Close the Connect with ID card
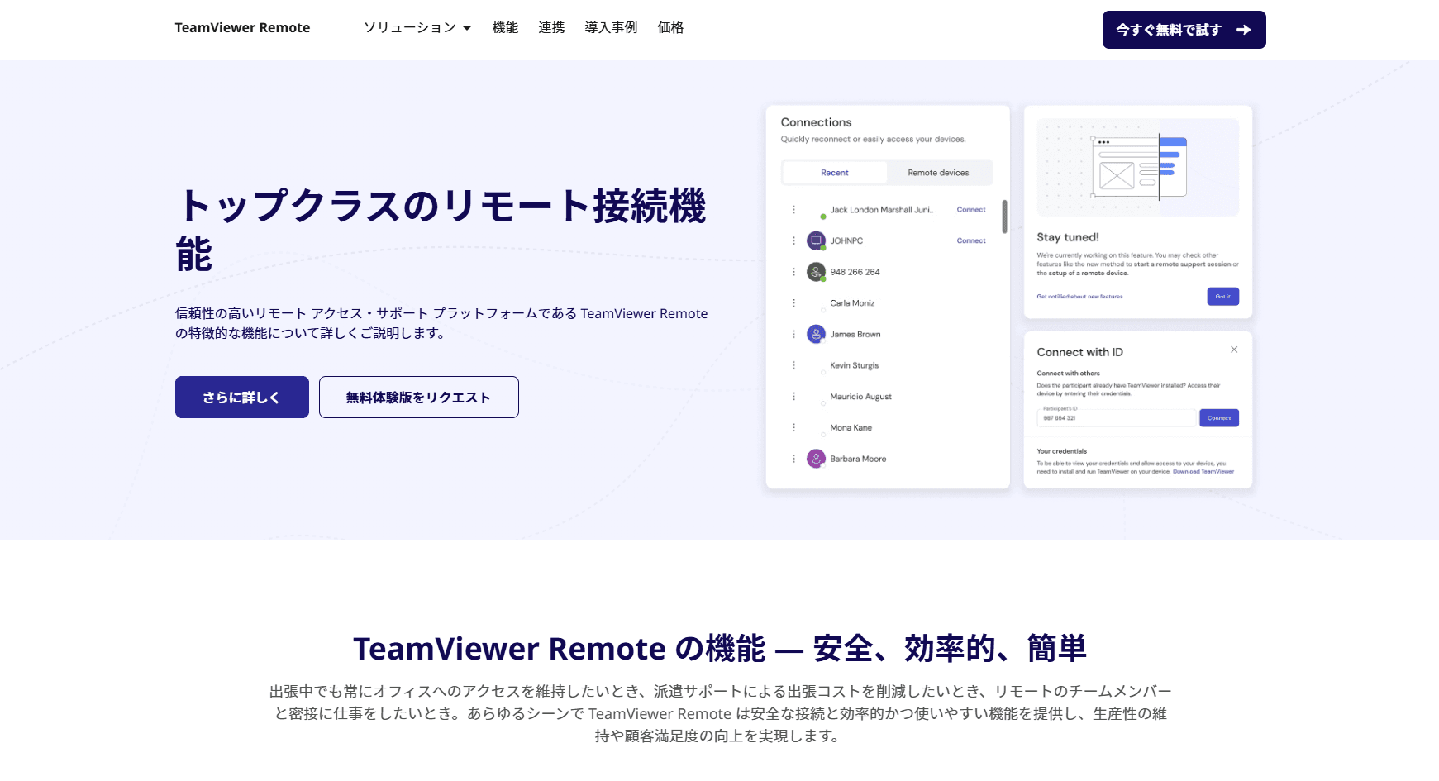The image size is (1439, 781). click(x=1234, y=350)
